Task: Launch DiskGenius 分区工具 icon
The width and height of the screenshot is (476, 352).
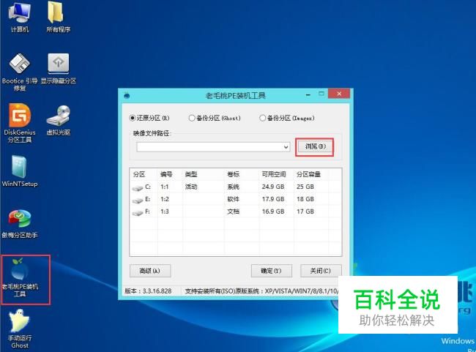Action: point(20,123)
